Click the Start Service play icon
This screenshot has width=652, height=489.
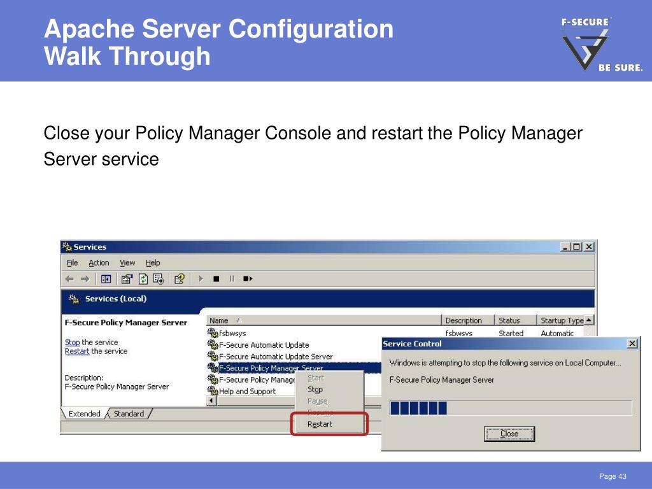coord(201,279)
